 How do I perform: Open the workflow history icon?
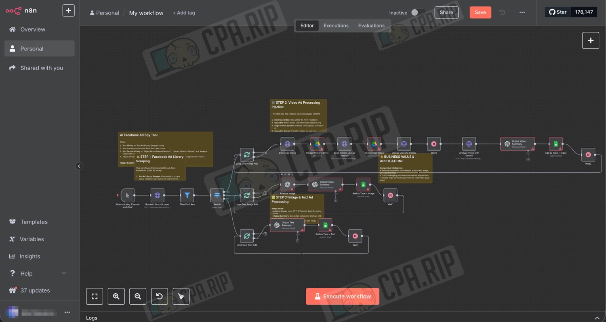(x=502, y=13)
